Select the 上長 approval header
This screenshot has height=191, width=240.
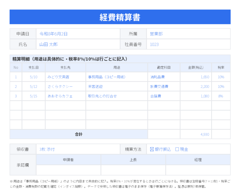[133, 160]
